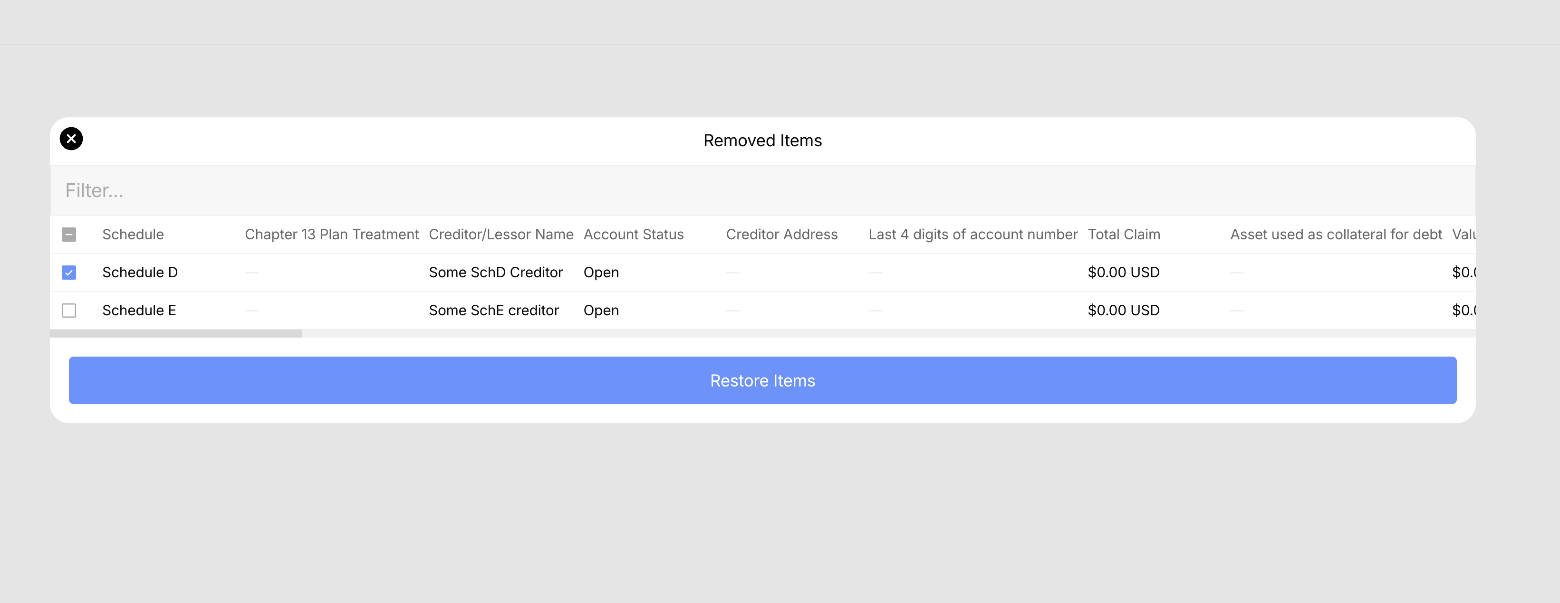Click the Total Claim column header
The height and width of the screenshot is (603, 1560).
coord(1124,235)
